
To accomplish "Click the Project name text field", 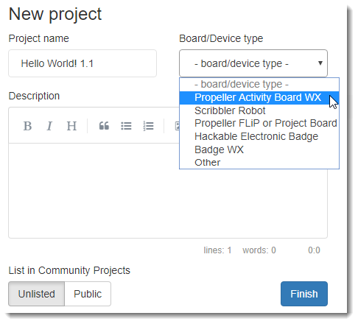I will point(83,63).
